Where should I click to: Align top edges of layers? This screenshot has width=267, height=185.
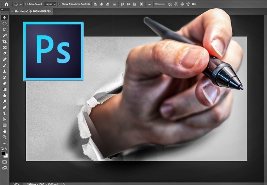point(122,4)
